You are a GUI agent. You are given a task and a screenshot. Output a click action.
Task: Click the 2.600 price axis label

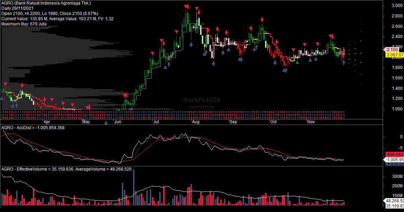[x=397, y=26]
